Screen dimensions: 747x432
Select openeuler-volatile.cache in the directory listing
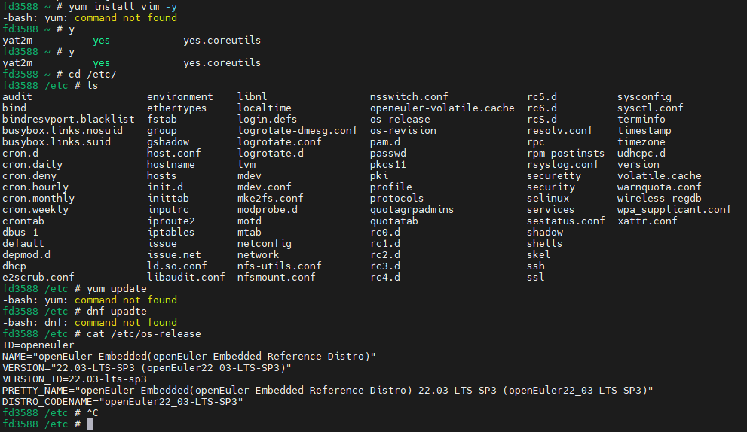(442, 108)
